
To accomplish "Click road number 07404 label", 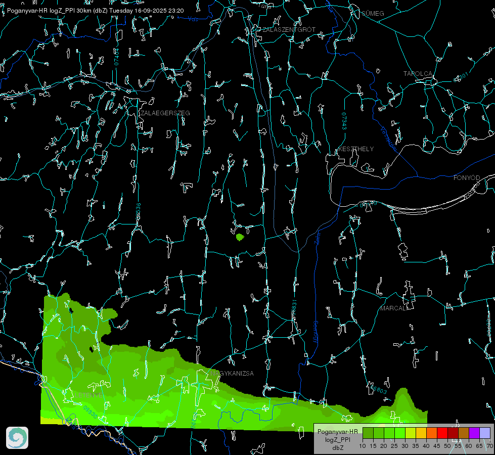I will (x=117, y=57).
